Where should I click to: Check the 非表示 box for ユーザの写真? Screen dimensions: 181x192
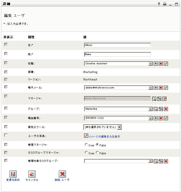(6, 135)
